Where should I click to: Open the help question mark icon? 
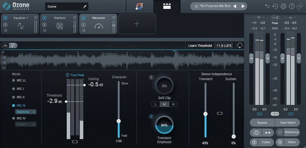(x=291, y=6)
